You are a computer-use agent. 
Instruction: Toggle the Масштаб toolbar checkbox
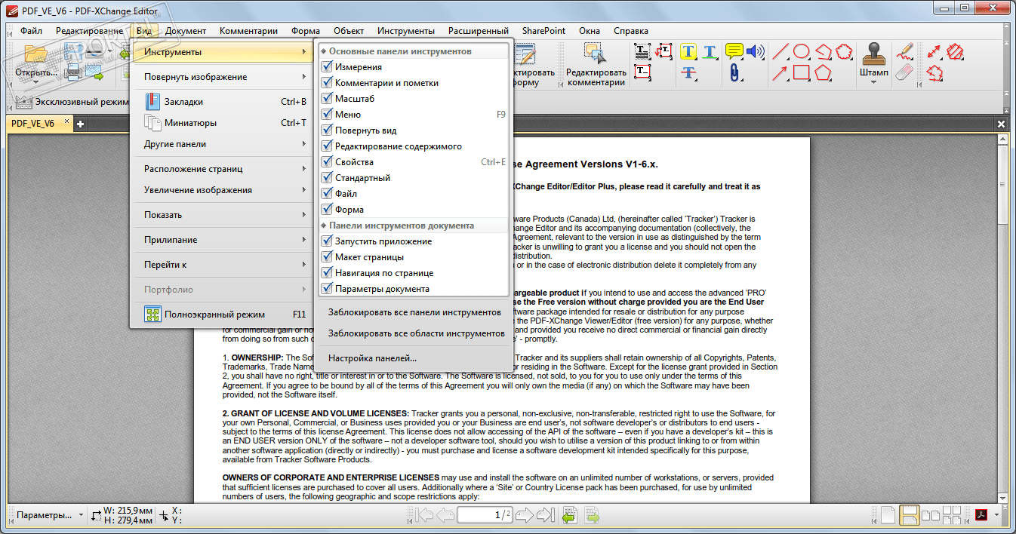coord(327,99)
